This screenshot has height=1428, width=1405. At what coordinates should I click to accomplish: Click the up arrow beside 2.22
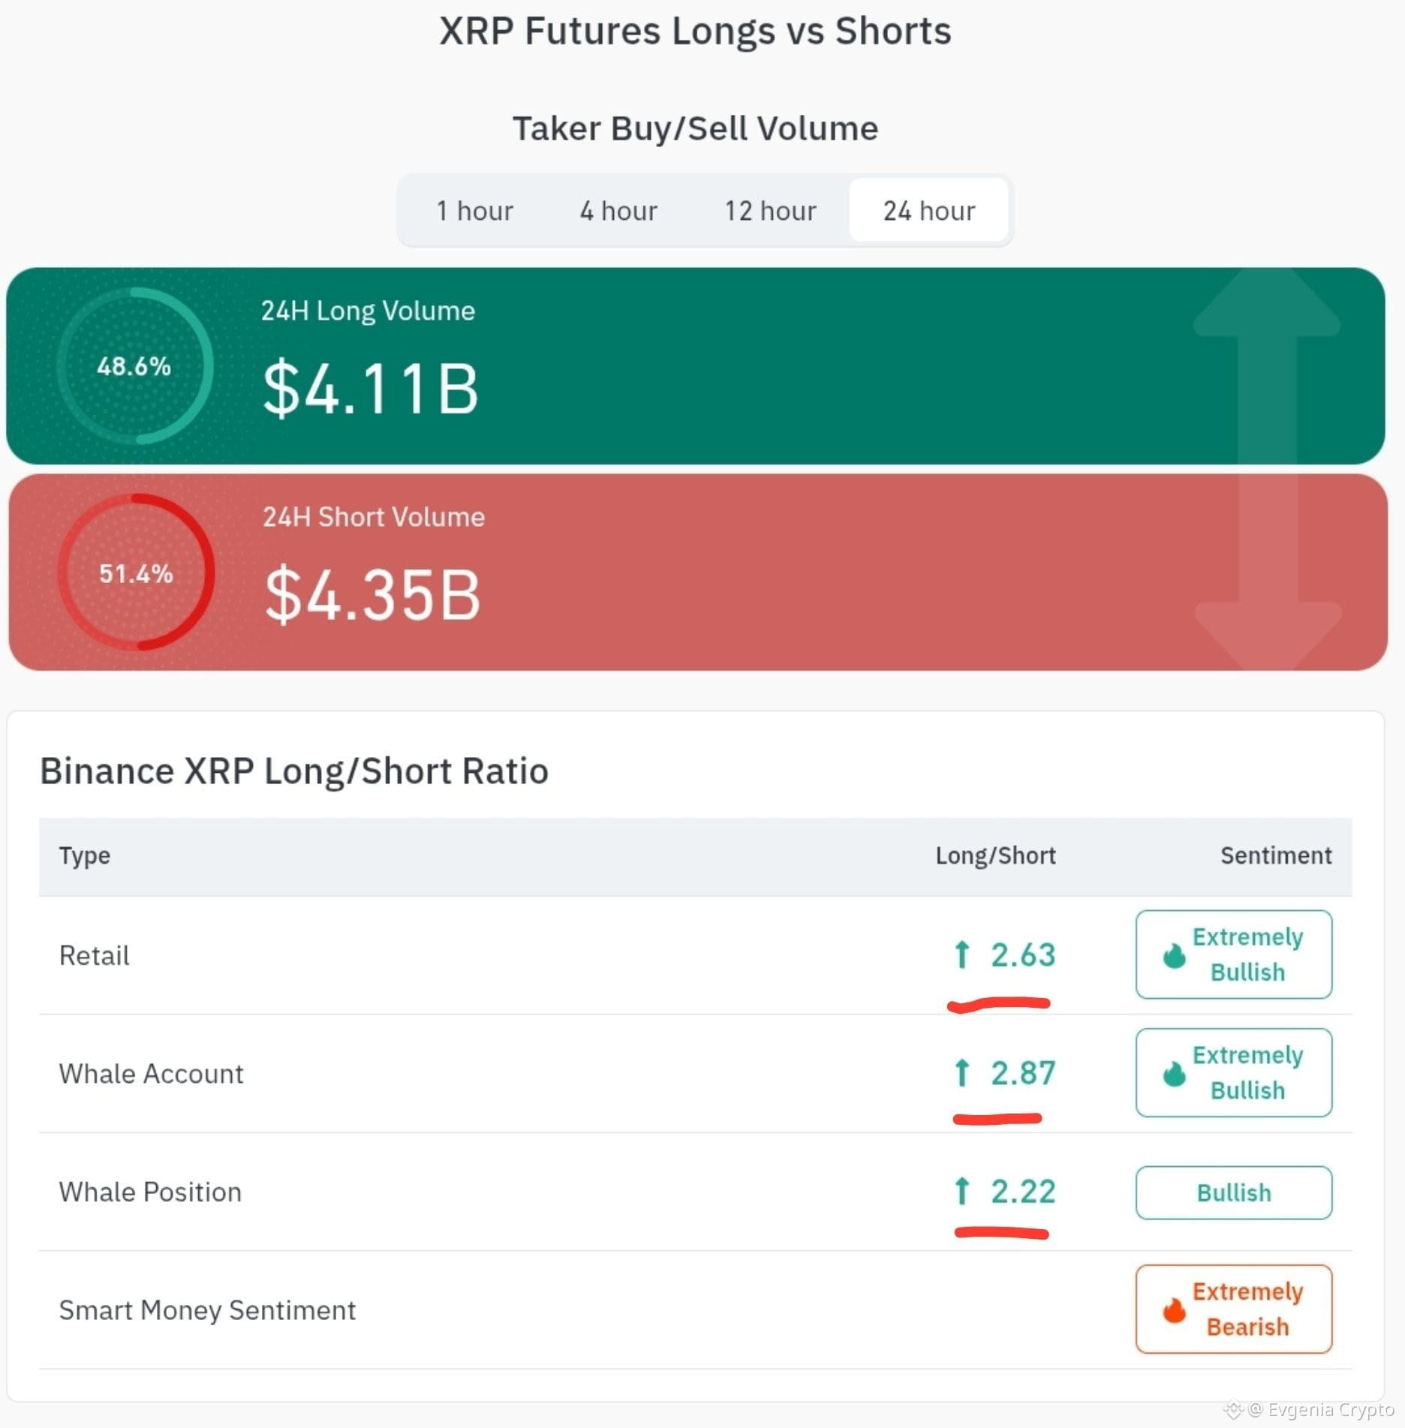pos(962,1191)
